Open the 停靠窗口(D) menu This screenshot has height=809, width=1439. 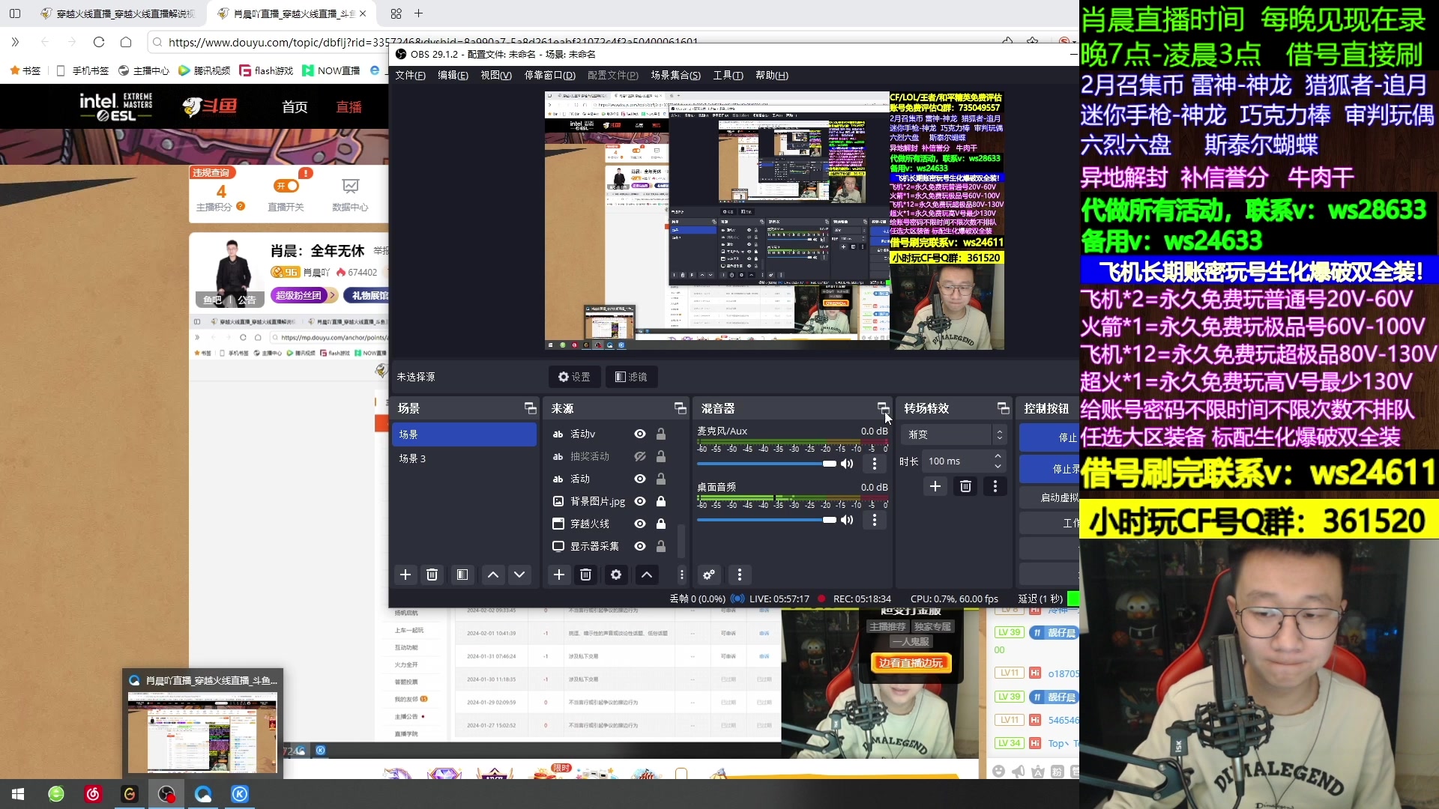[550, 75]
